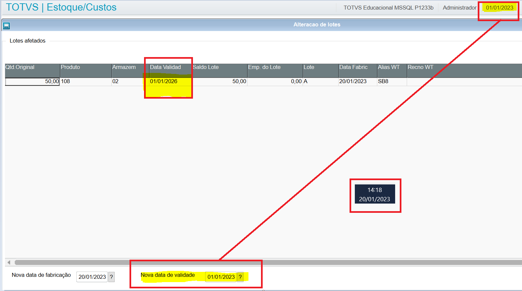Click TOTVS Educacional MSSQL P1233b environment label
522x291 pixels.
[x=389, y=8]
